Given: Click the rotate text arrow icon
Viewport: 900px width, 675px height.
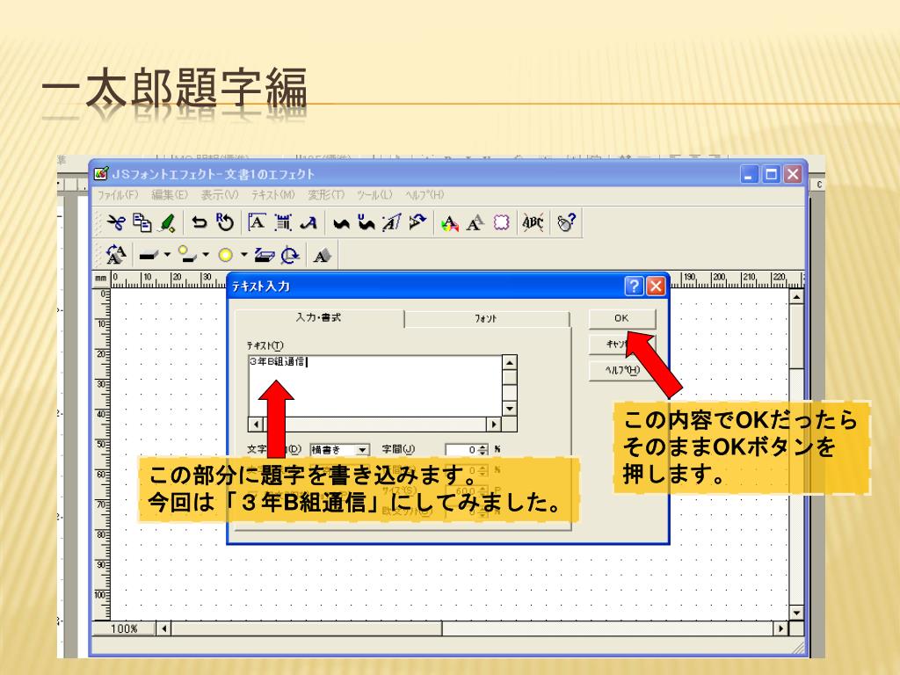Looking at the screenshot, I should (417, 222).
